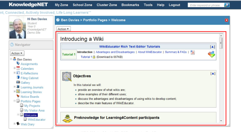Click the My Visitor Area page icon
The height and width of the screenshot is (132, 241).
pyautogui.click(x=22, y=110)
